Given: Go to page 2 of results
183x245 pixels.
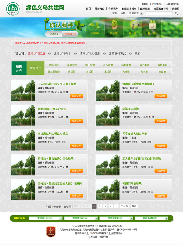Looking at the screenshot, I should 99,206.
